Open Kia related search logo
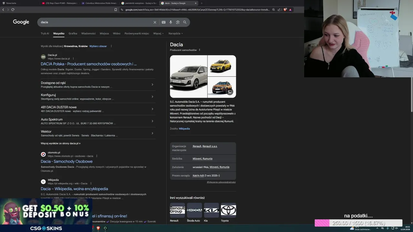Viewport: 413px width, 232px height. (211, 210)
